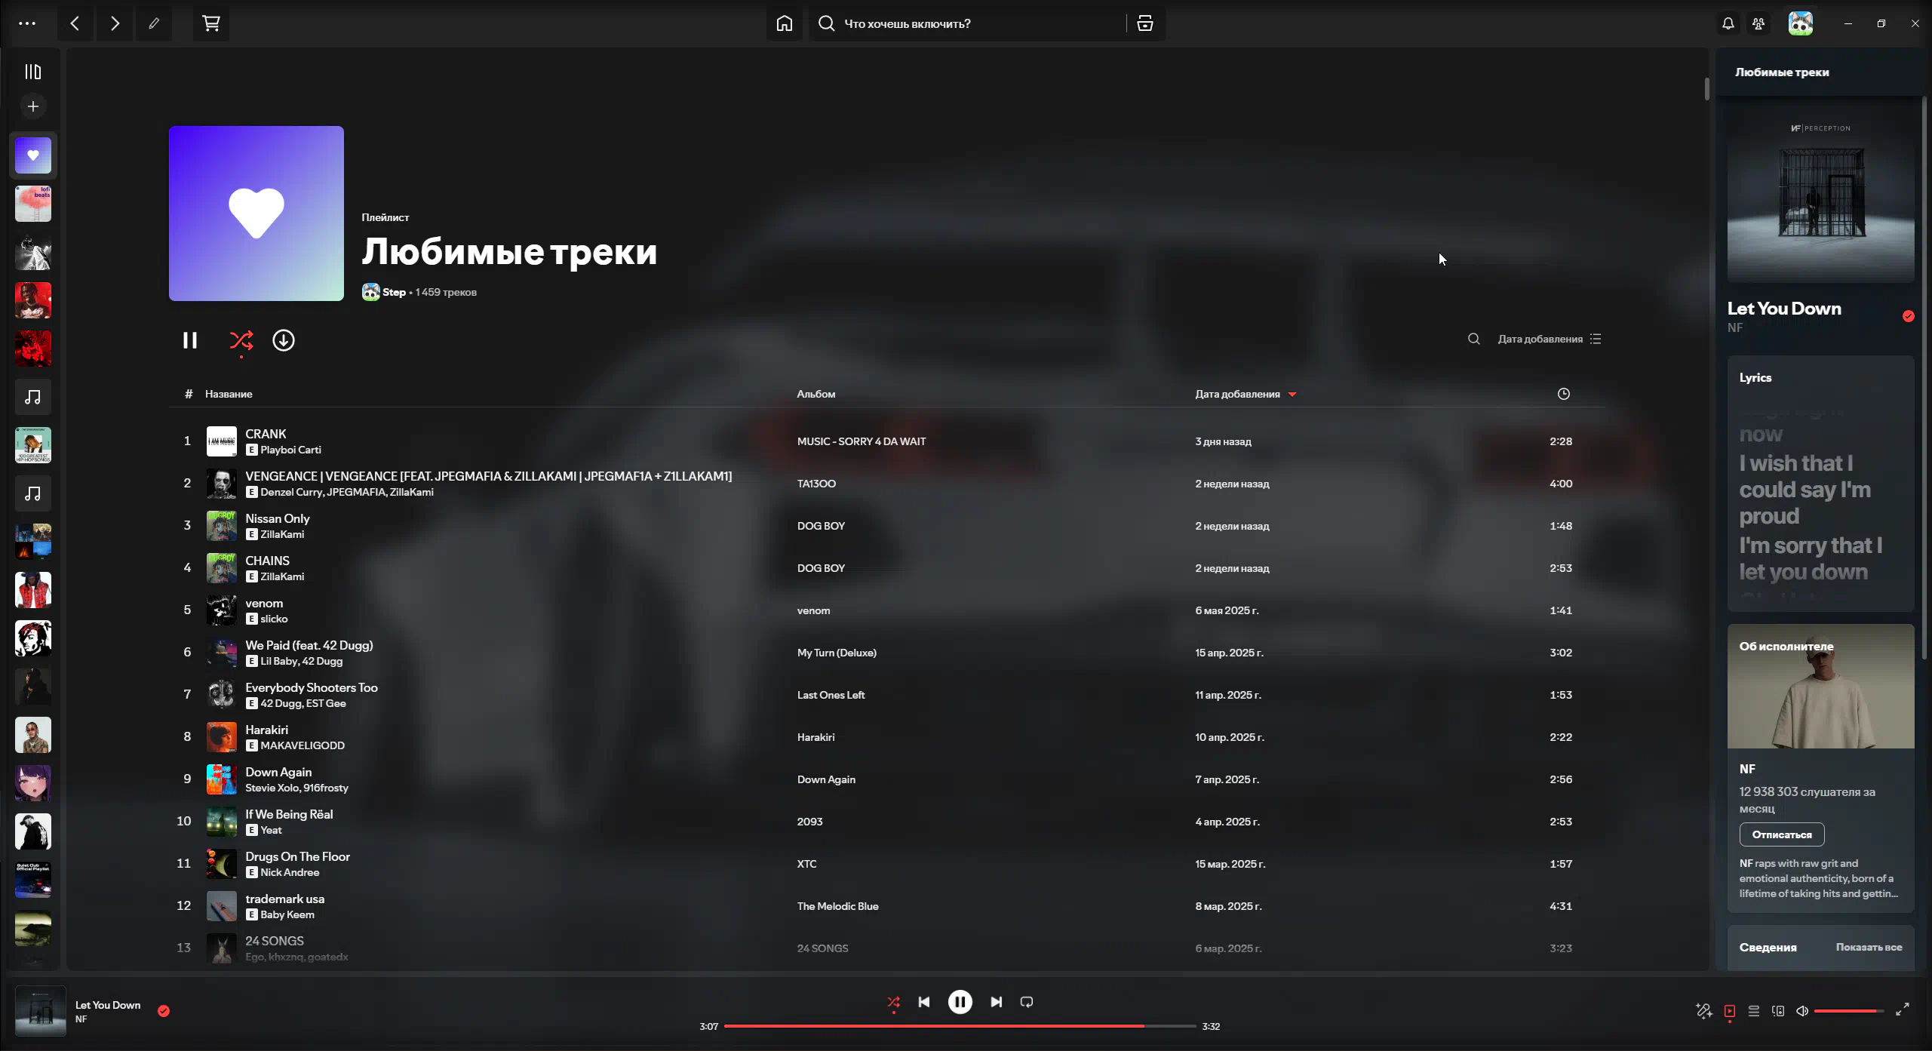Open album MUSIC - SORRY 4 DA WAIT
This screenshot has width=1932, height=1051.
tap(862, 441)
